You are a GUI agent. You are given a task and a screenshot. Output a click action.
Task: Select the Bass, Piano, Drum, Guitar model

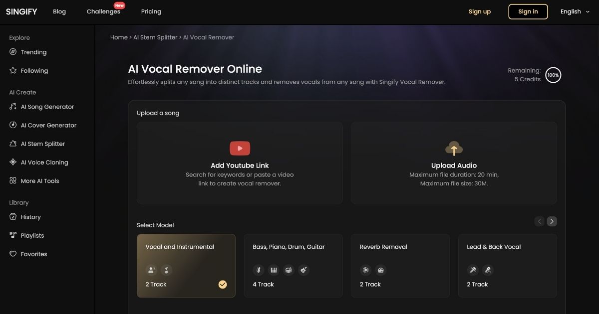pyautogui.click(x=294, y=266)
